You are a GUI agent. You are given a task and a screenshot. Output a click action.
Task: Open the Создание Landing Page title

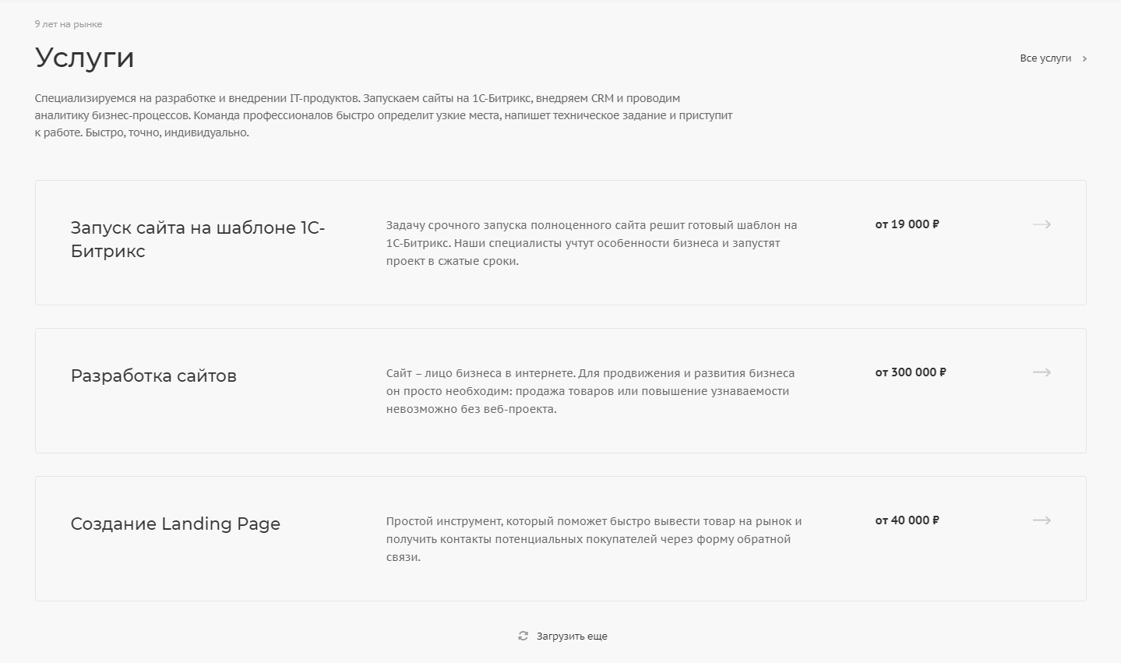[x=175, y=524]
